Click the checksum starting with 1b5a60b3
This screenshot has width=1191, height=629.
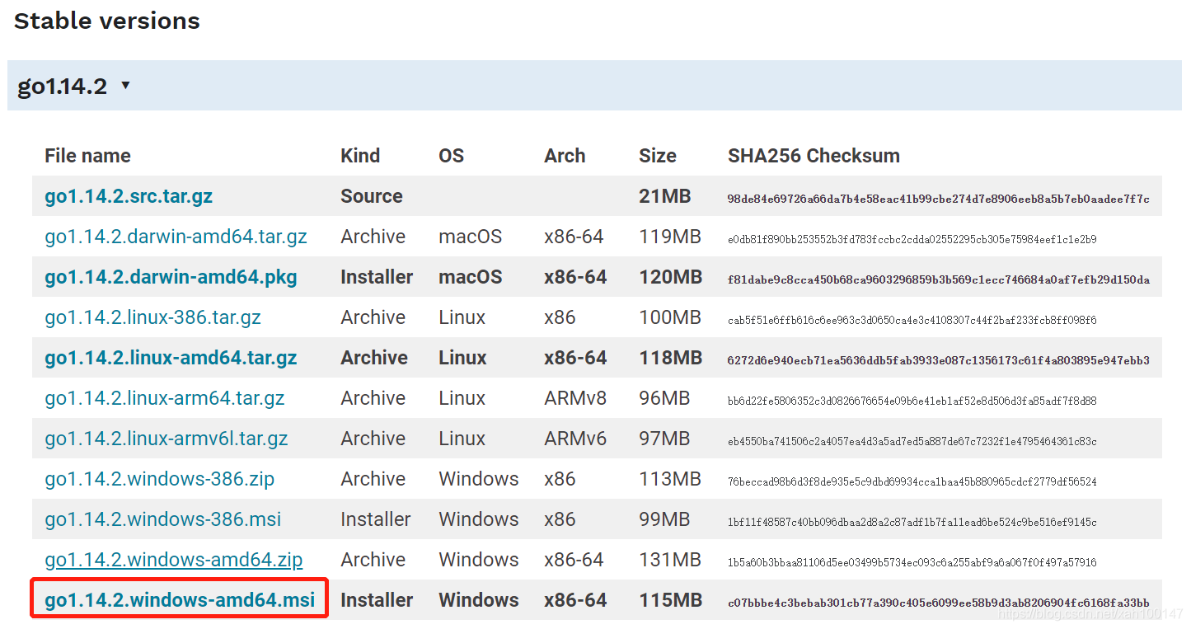[x=912, y=563]
